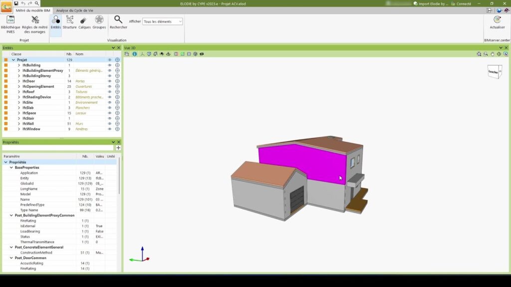Click the Rechercher magnifier tool
The width and height of the screenshot is (511, 287).
point(118,23)
